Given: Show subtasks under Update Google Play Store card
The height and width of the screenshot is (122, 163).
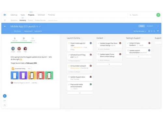Looking at the screenshot, I should click(x=104, y=49).
